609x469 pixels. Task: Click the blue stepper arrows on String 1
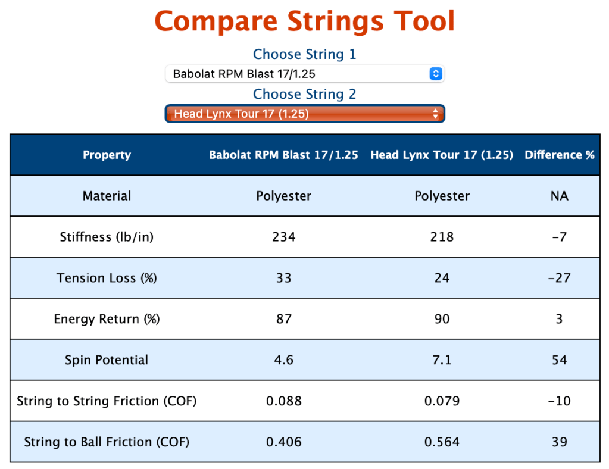coord(436,74)
